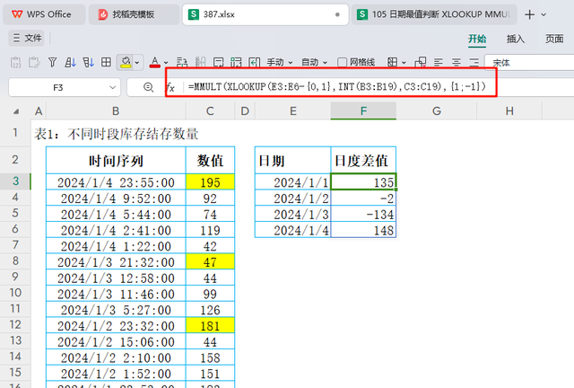Select column B header
This screenshot has width=574, height=388.
tap(116, 111)
